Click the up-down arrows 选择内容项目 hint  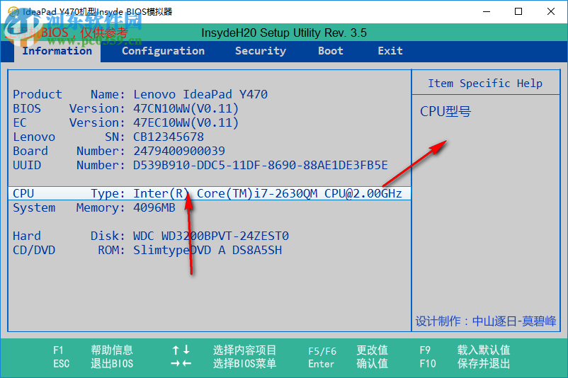(224, 350)
